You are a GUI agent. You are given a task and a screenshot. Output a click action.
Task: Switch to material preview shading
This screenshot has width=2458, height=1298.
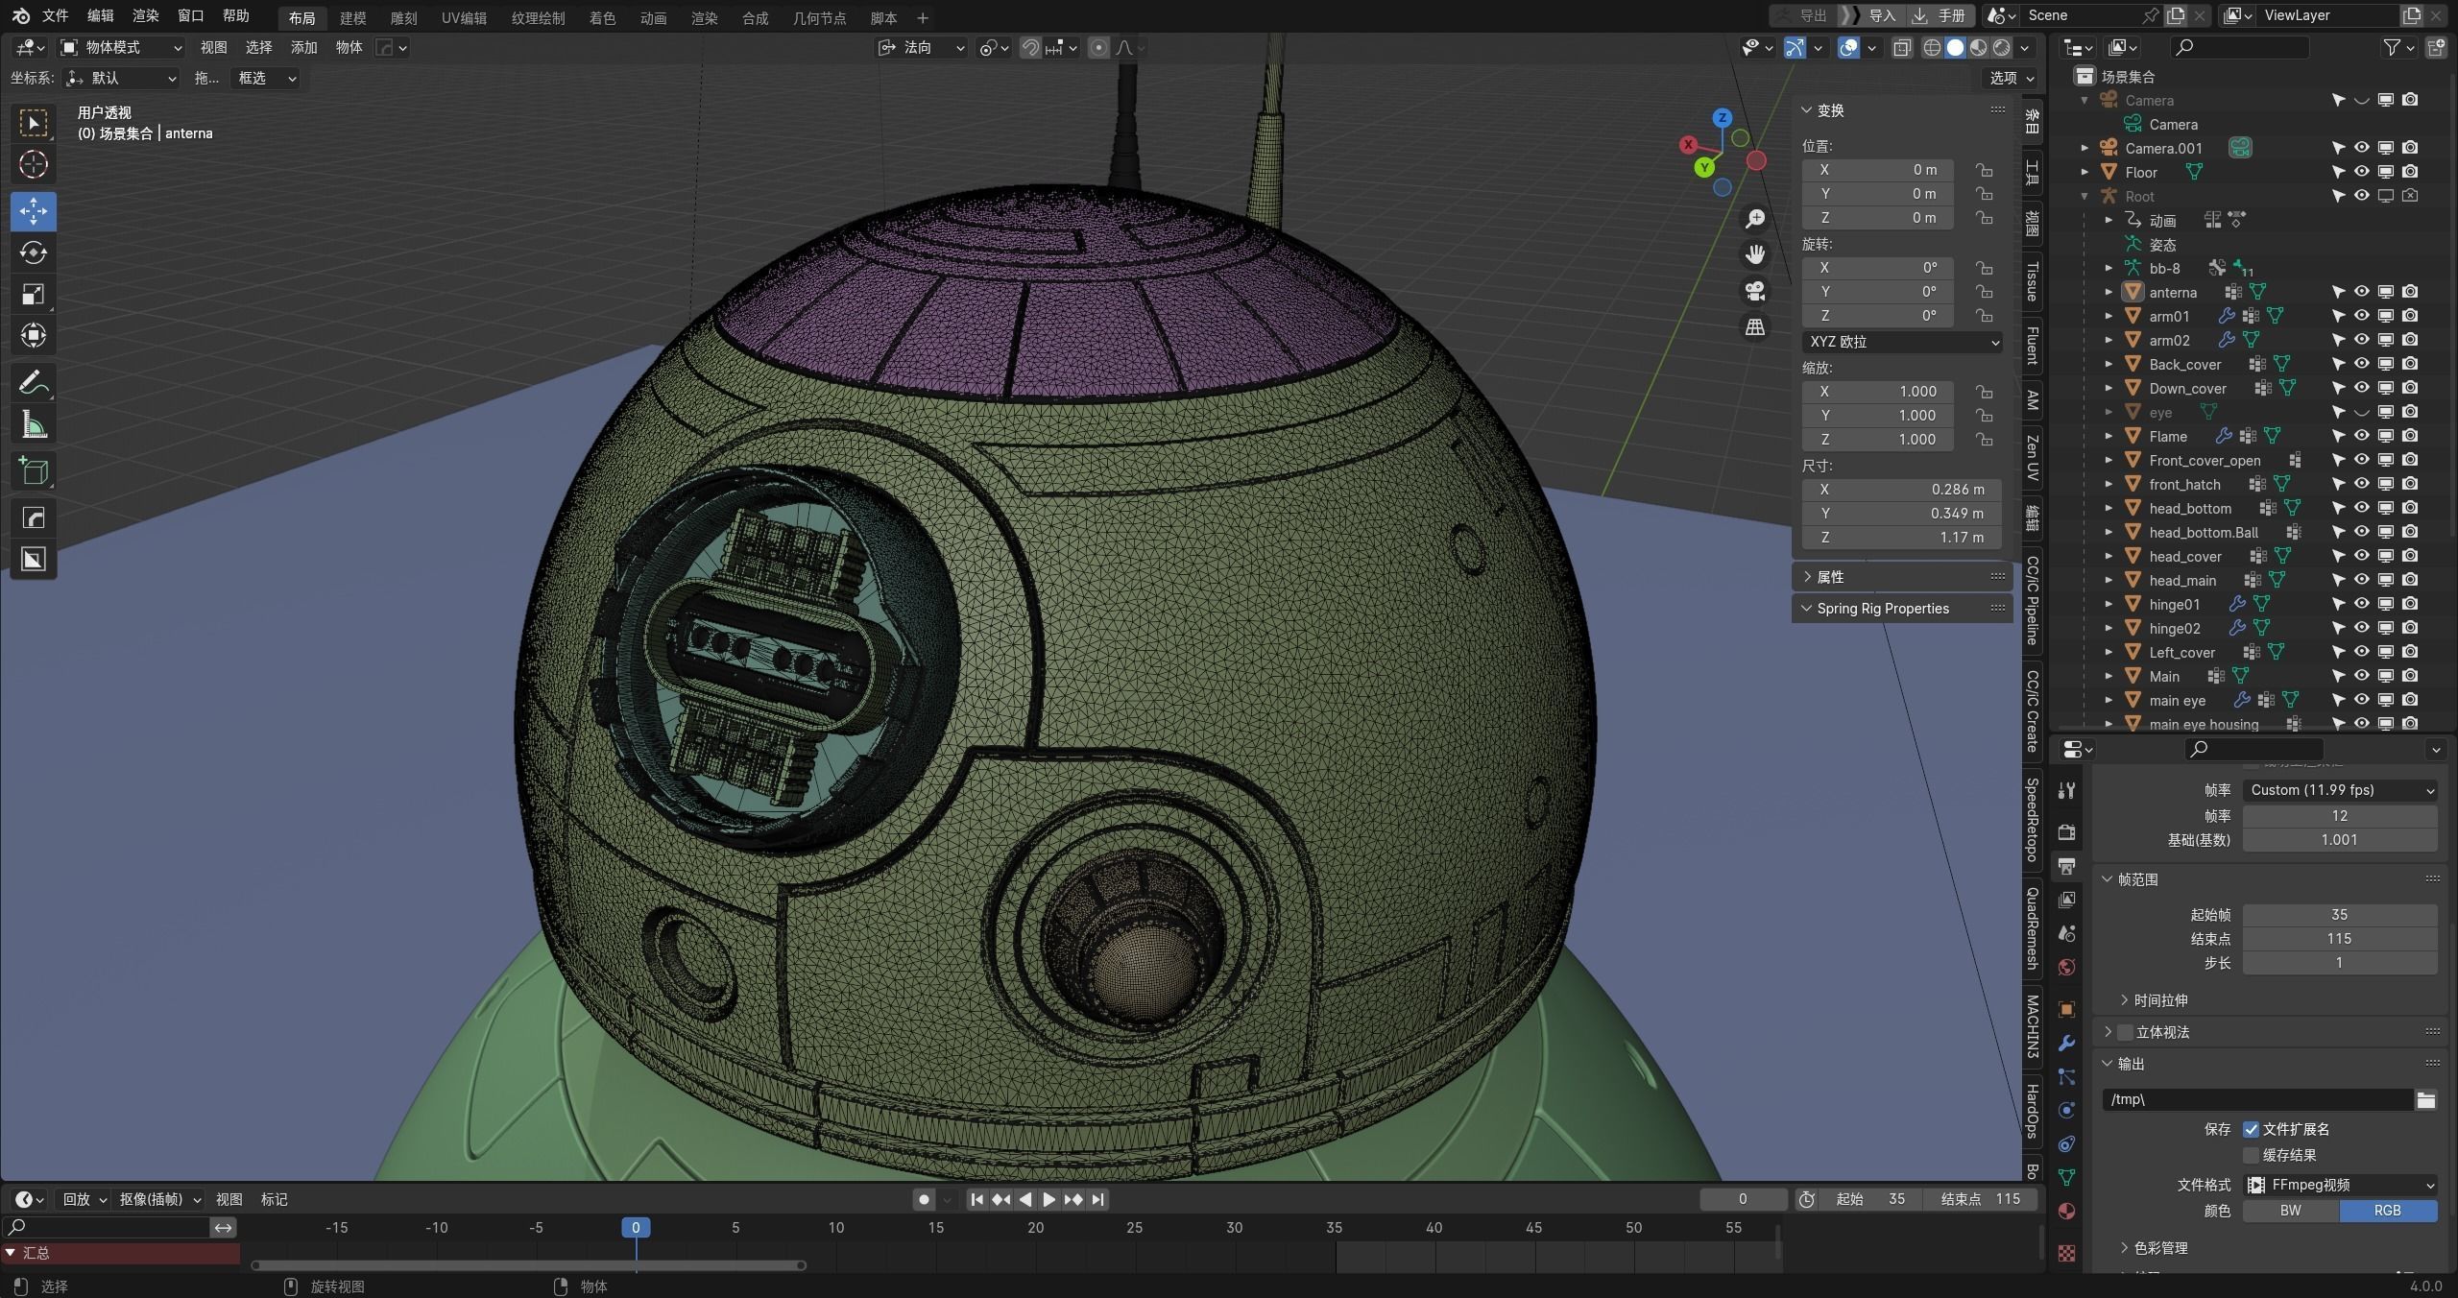click(x=1978, y=47)
